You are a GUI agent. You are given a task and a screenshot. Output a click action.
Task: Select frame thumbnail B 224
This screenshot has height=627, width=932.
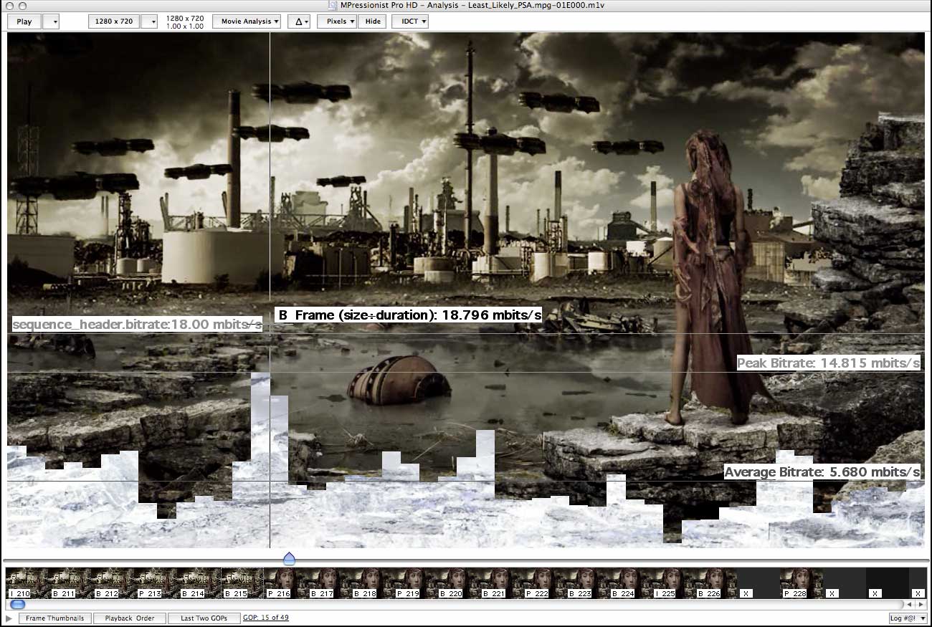(x=629, y=583)
